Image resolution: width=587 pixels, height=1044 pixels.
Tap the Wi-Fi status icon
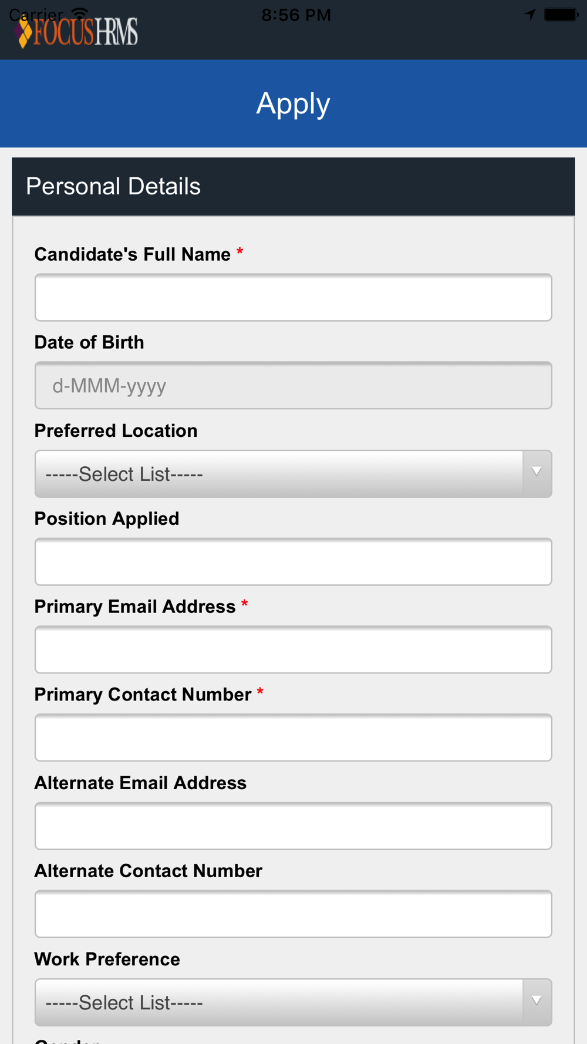click(80, 14)
